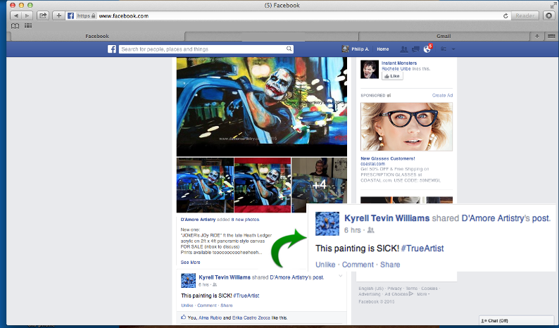Click the Sponsored label's small icon
The image size is (559, 328).
click(389, 95)
